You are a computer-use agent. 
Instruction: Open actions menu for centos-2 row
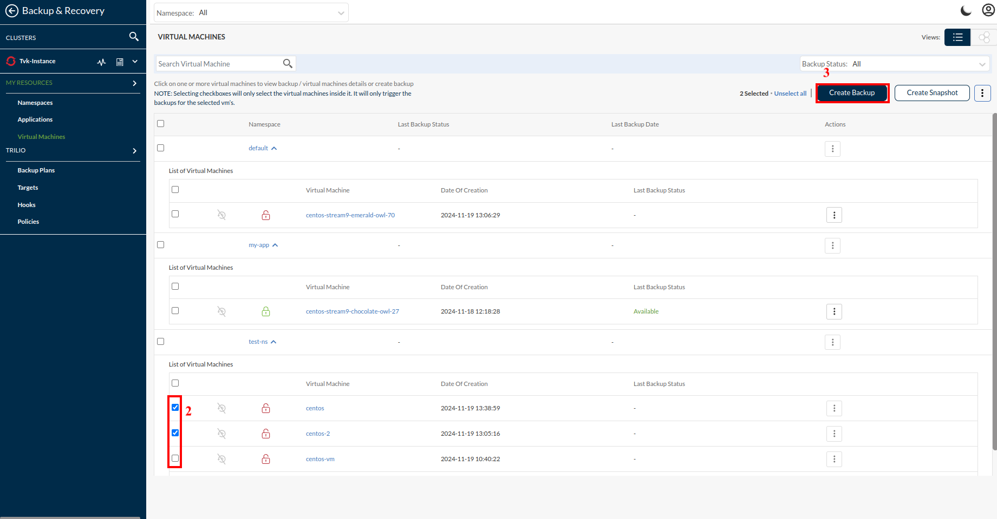click(834, 434)
